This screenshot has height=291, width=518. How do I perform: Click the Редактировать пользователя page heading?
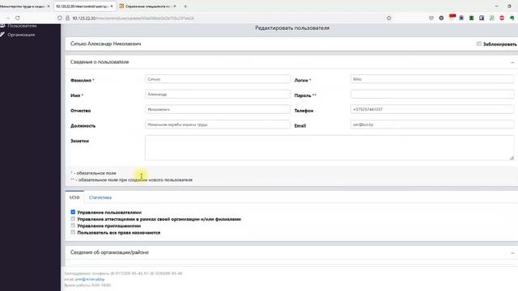292,28
